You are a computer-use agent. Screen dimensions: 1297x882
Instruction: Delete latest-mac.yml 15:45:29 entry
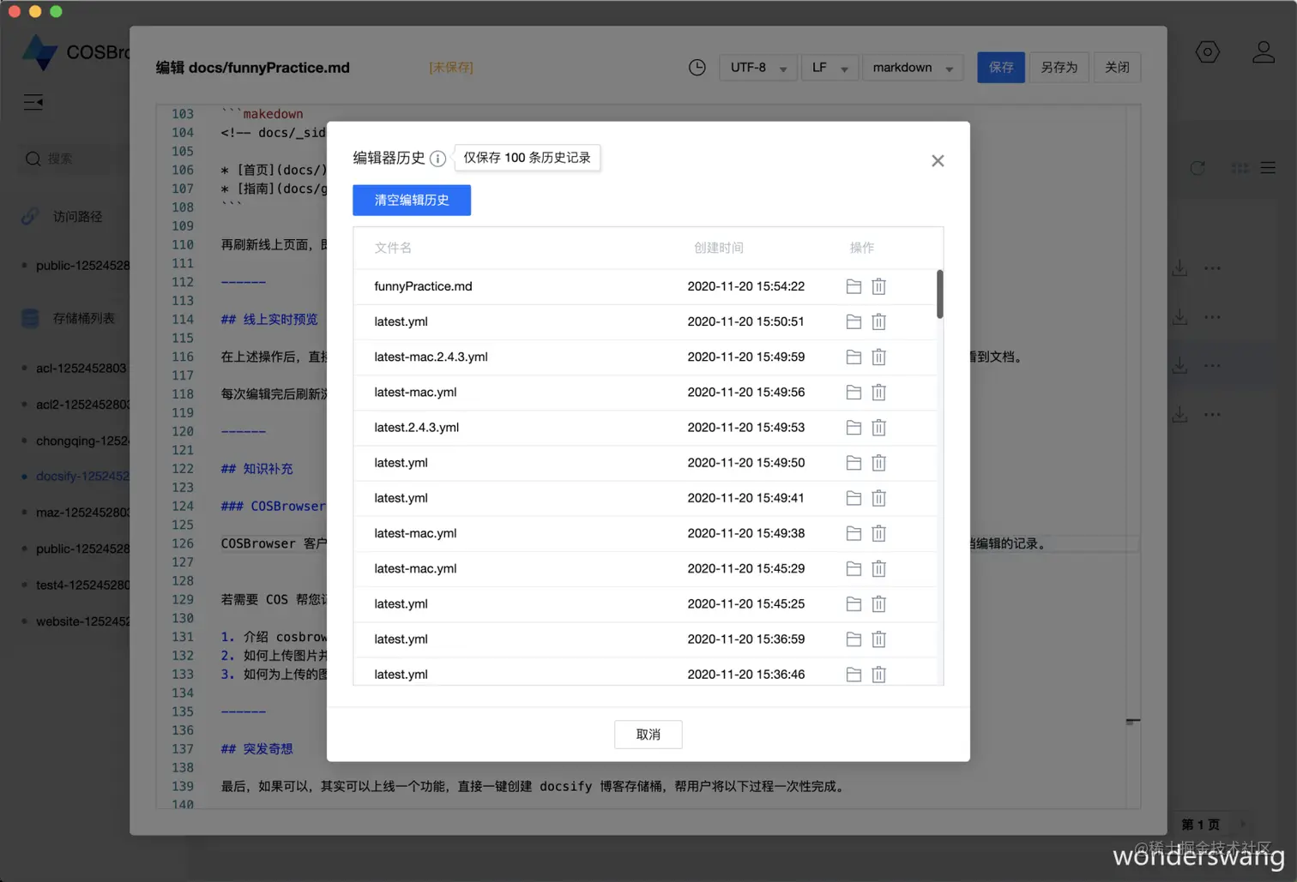point(878,568)
